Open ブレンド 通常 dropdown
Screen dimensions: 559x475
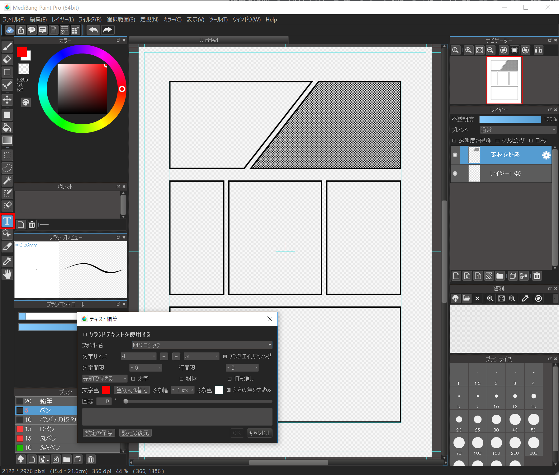[x=518, y=130]
